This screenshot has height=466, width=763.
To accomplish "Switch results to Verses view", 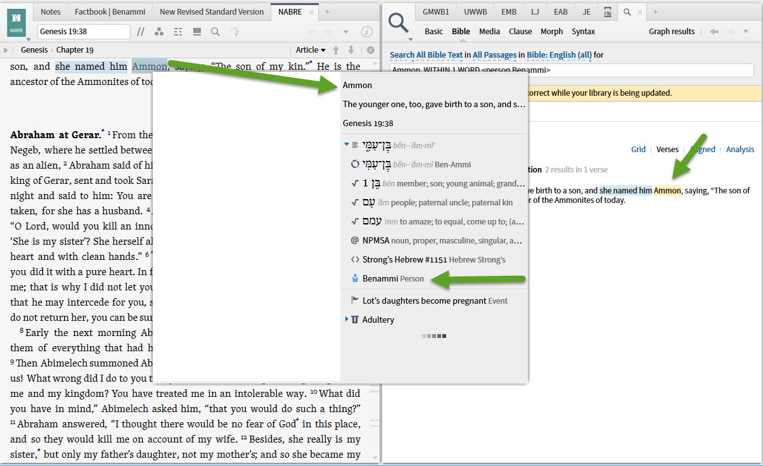I will tap(667, 150).
